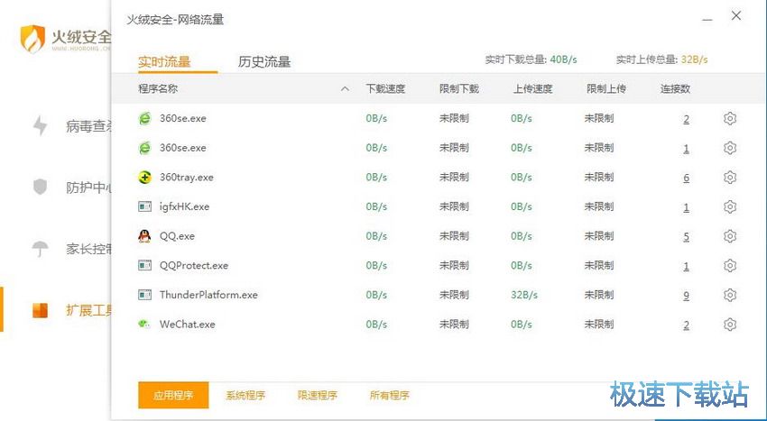Open settings gear for QQ.exe

coord(730,236)
